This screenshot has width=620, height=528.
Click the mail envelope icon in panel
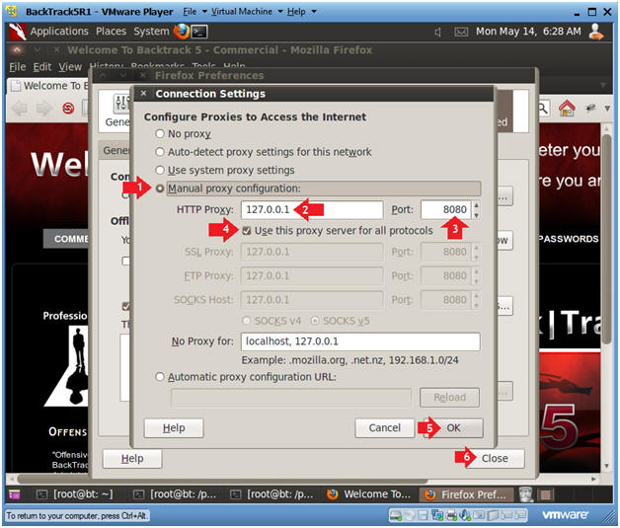(x=461, y=32)
